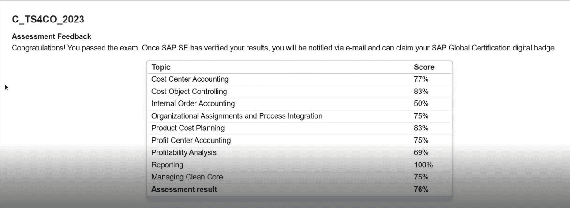Click the C_TS4CO_2023 exam title

48,20
